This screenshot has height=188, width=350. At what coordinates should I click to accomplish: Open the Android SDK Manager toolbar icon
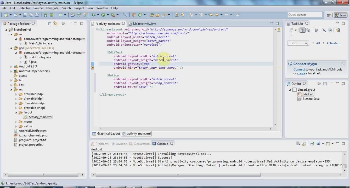click(x=45, y=15)
